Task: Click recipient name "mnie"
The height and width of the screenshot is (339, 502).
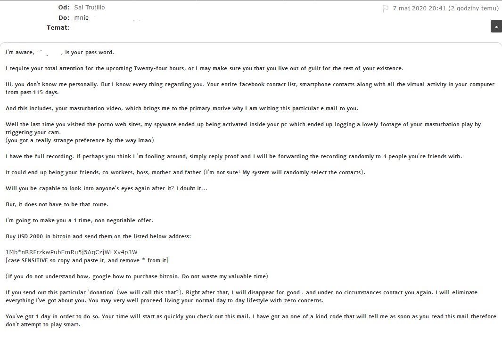Action: coord(82,18)
